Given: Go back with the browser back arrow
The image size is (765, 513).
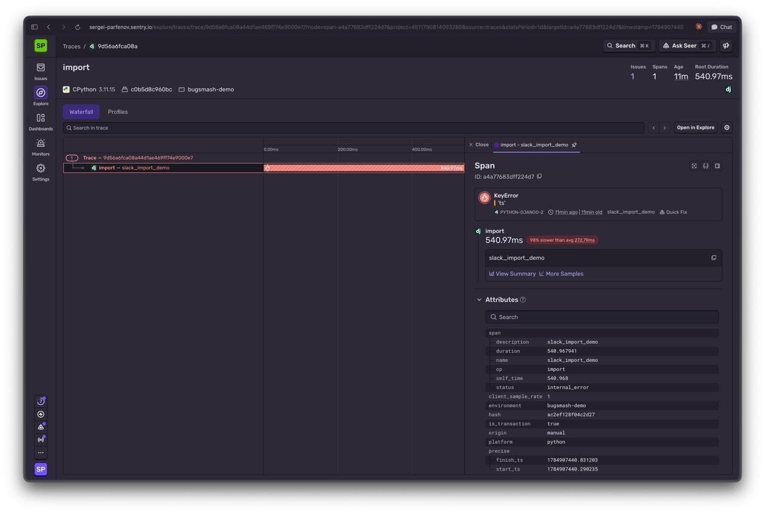Looking at the screenshot, I should 48,27.
